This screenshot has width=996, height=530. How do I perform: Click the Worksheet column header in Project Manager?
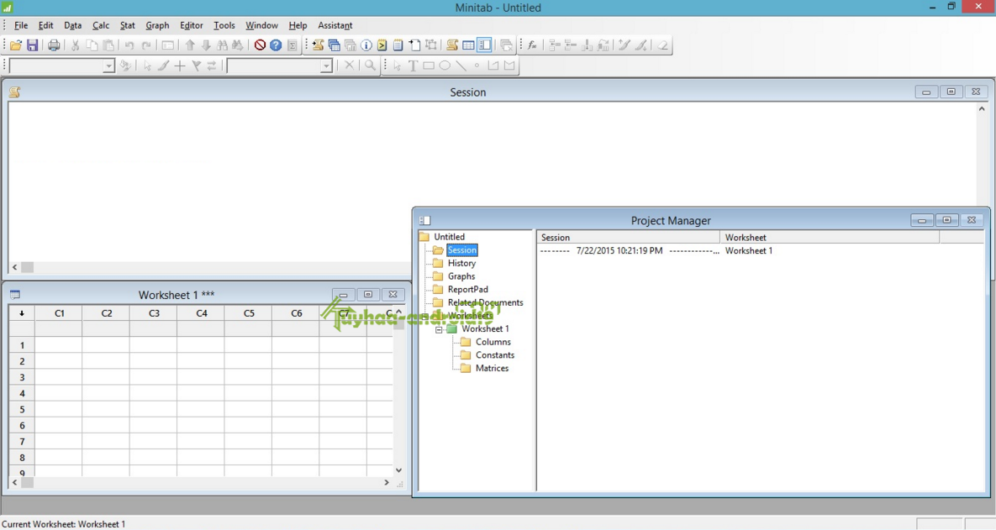pyautogui.click(x=830, y=238)
